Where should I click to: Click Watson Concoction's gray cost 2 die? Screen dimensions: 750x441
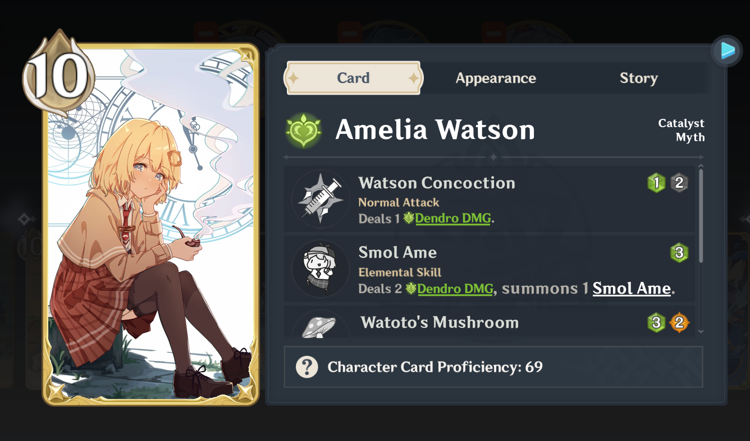679,183
